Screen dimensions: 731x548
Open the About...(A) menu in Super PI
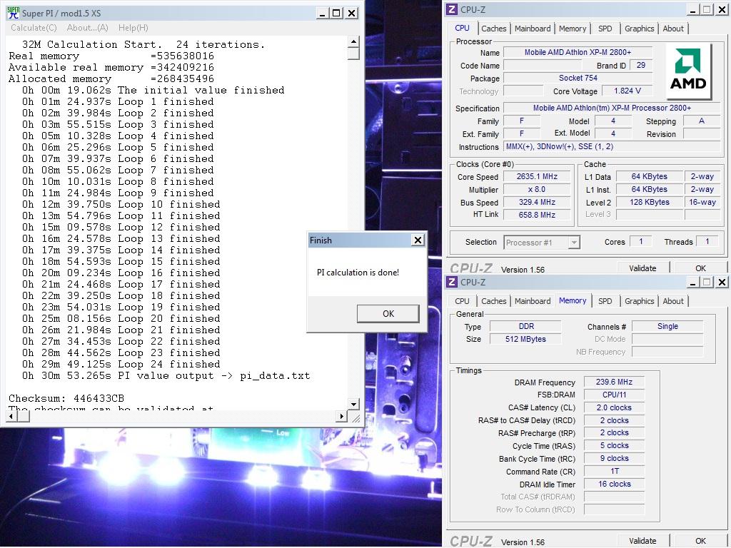(x=87, y=28)
